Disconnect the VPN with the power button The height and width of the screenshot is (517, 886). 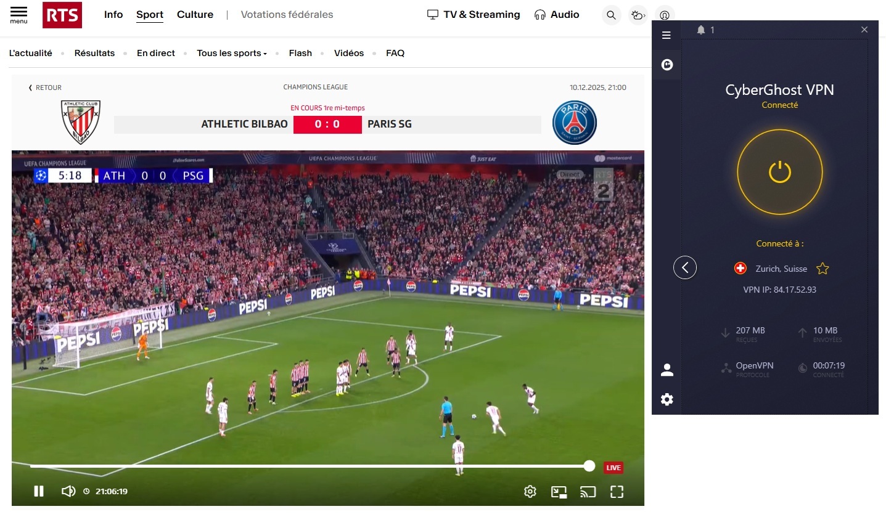click(780, 173)
